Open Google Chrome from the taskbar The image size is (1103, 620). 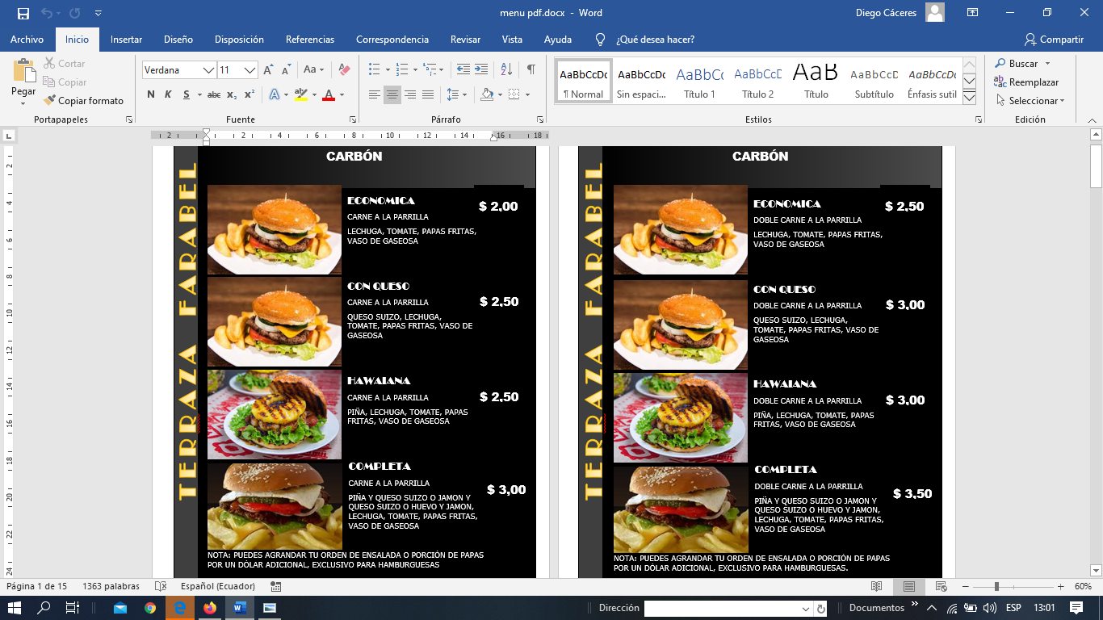pos(150,608)
